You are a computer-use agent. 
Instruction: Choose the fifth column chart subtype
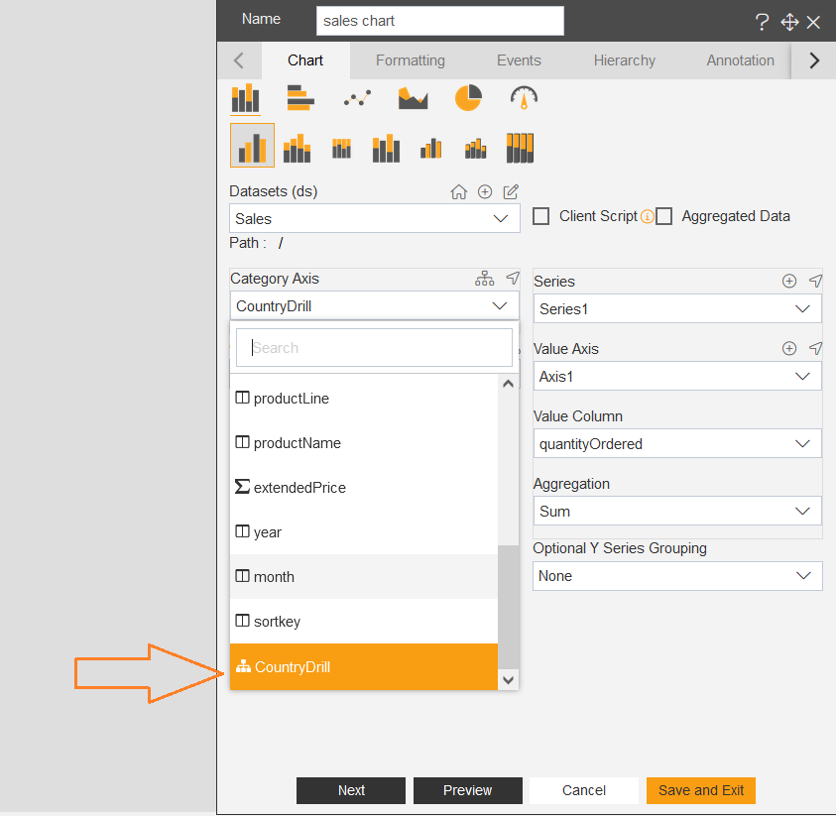click(430, 148)
